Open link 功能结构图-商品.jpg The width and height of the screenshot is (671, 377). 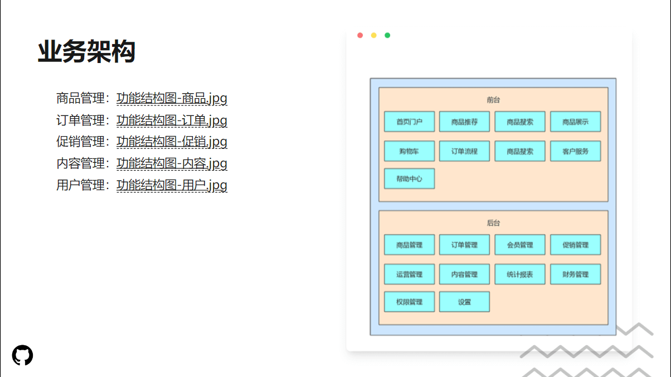click(x=172, y=99)
